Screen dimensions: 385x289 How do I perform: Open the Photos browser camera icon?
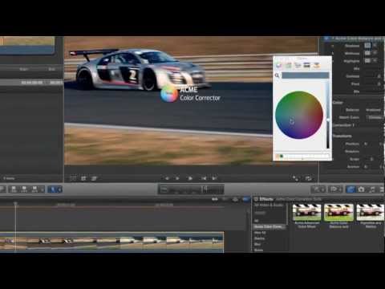point(361,189)
